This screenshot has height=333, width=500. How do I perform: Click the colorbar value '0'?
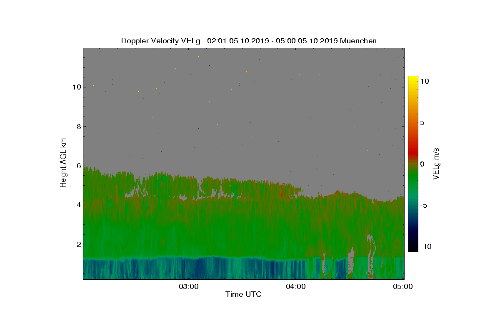422,164
